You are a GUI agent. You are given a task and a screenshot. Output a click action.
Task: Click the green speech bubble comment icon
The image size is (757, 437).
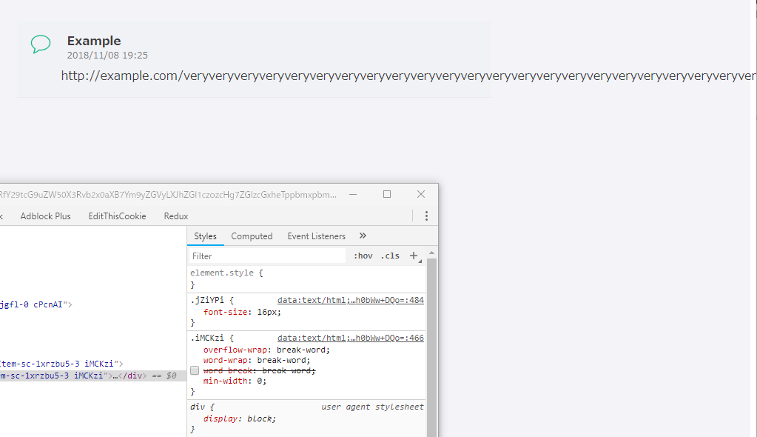click(x=41, y=44)
